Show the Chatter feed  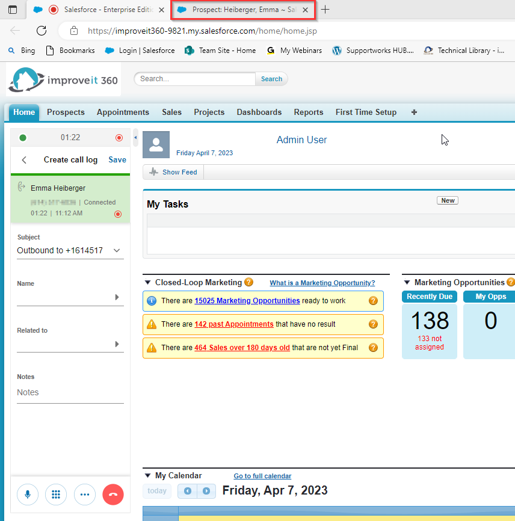click(173, 172)
